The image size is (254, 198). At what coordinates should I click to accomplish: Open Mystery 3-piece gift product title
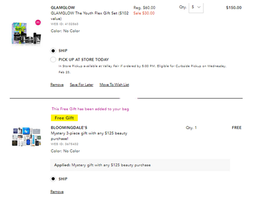[89, 136]
